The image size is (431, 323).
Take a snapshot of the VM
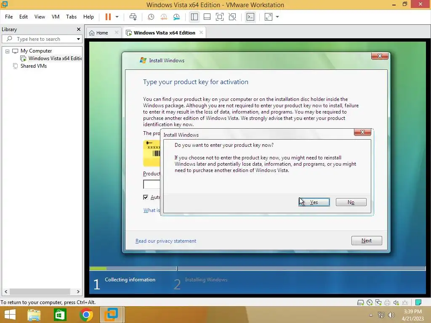[x=151, y=17]
